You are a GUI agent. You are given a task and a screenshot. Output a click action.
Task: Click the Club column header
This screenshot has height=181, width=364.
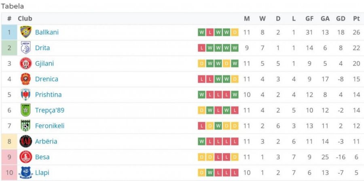coord(25,19)
